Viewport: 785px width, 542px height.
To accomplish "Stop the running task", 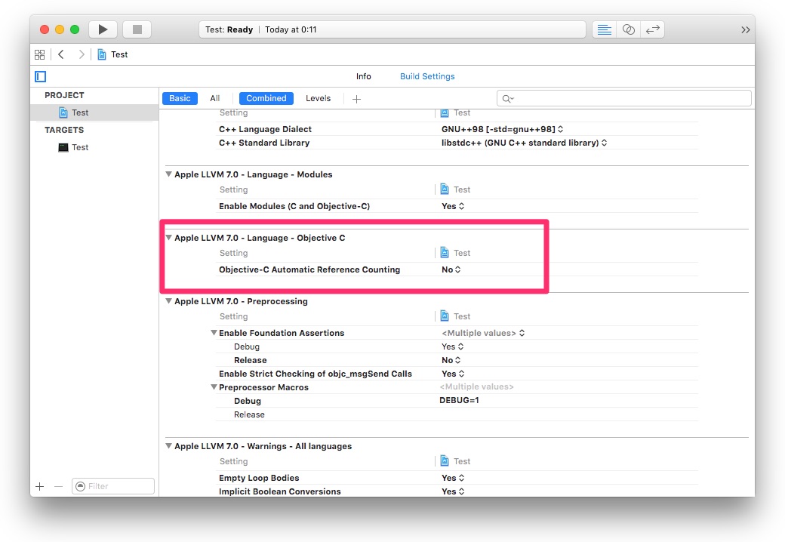I will coord(137,29).
